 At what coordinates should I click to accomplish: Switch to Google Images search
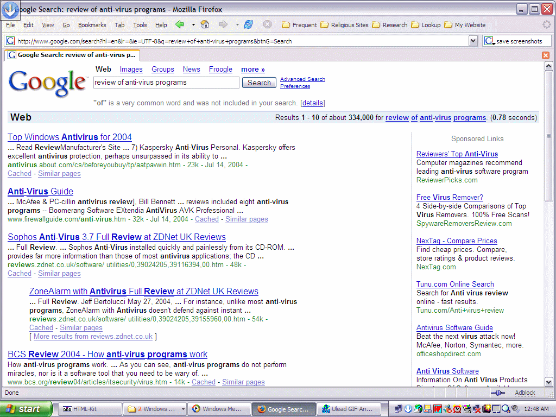click(131, 69)
